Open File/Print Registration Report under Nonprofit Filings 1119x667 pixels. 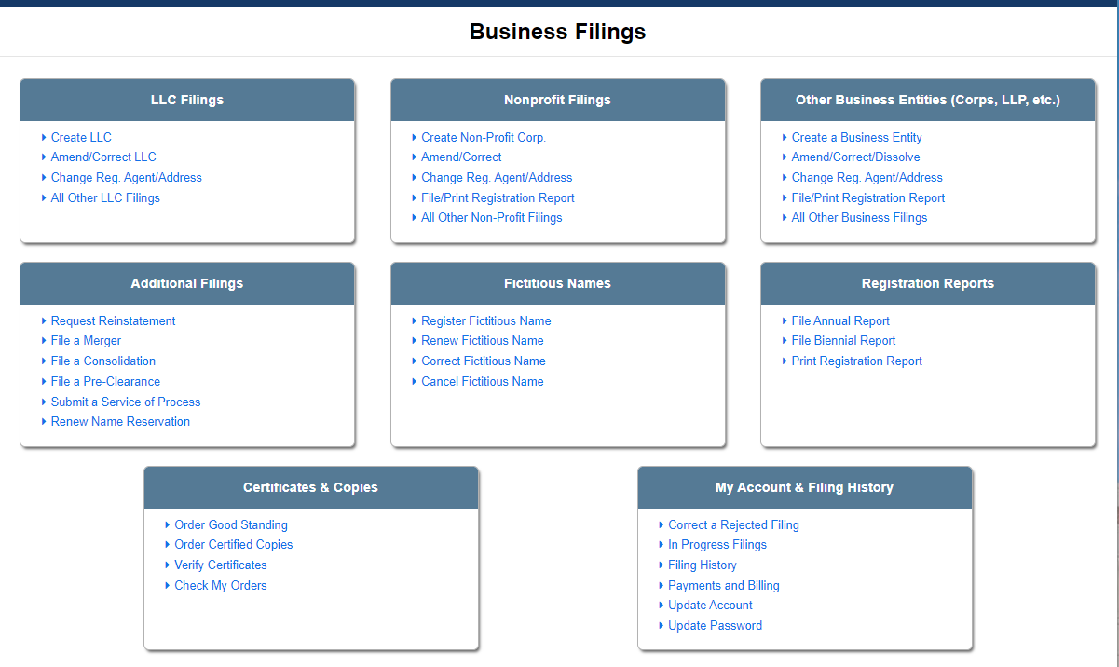click(498, 197)
